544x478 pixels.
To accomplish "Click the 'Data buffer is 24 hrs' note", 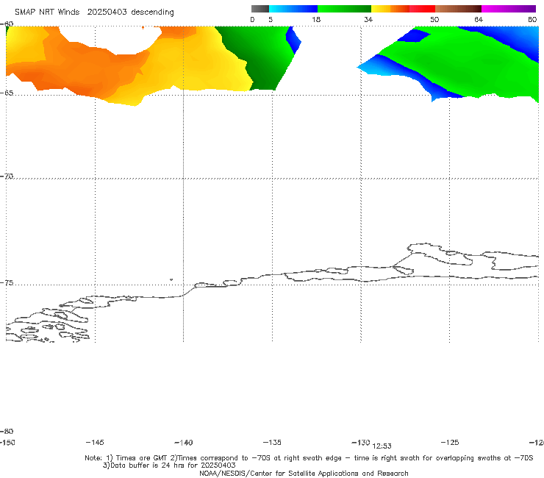I will [169, 465].
